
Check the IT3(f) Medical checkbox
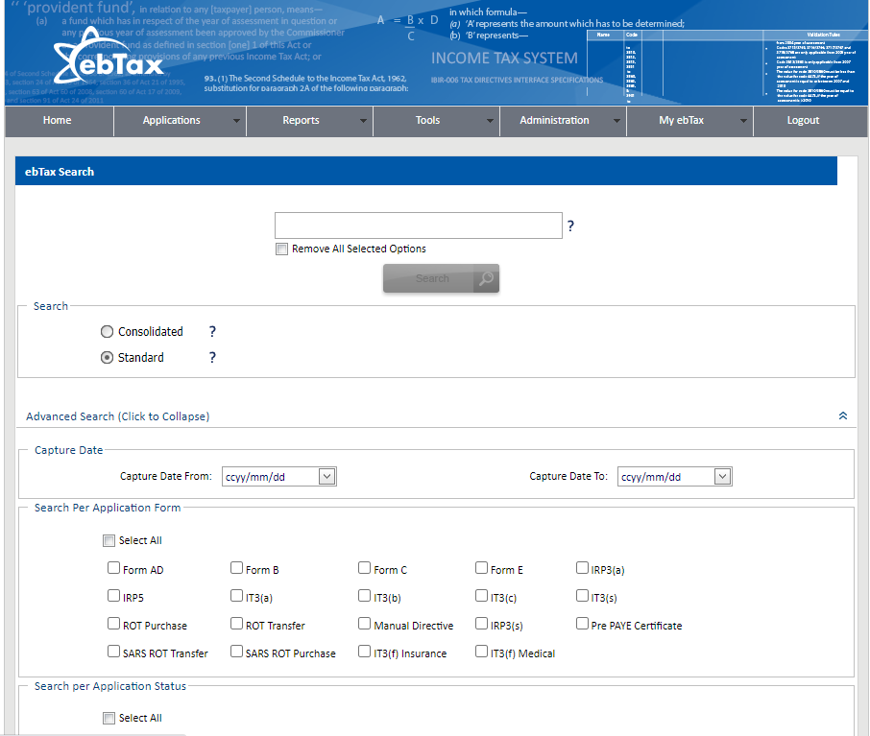482,652
